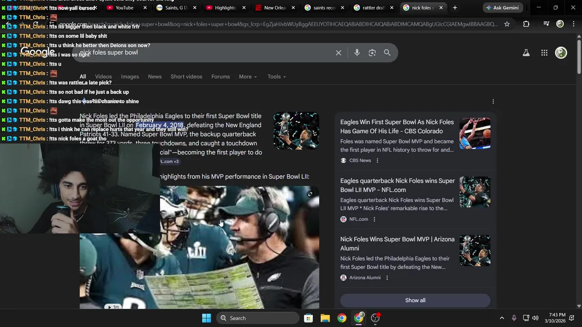Open File Explorer from the taskbar
The height and width of the screenshot is (327, 582).
325,318
